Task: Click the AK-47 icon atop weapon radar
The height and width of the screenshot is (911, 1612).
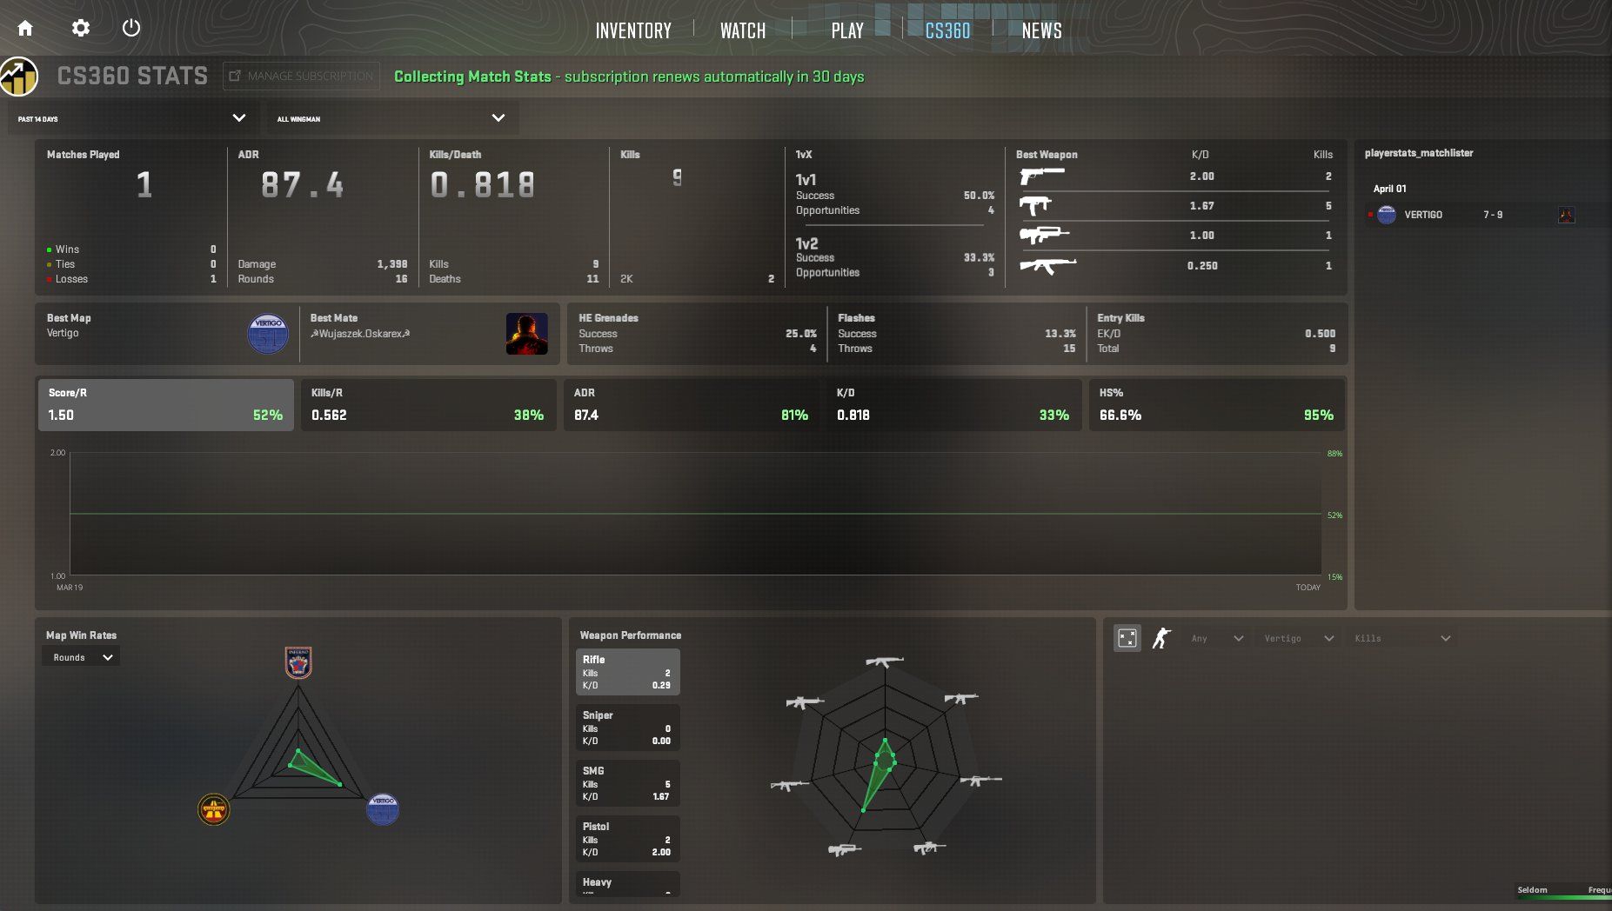Action: (885, 662)
